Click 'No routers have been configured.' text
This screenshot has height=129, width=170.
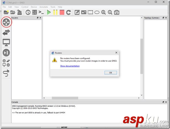coord(75,58)
